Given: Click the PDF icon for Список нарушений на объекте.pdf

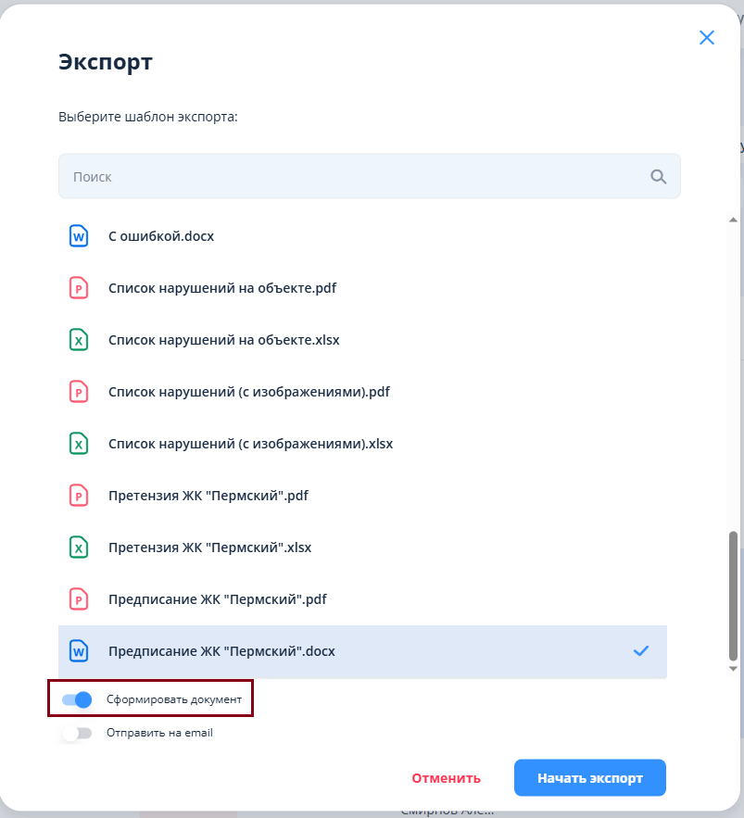Looking at the screenshot, I should [x=79, y=288].
